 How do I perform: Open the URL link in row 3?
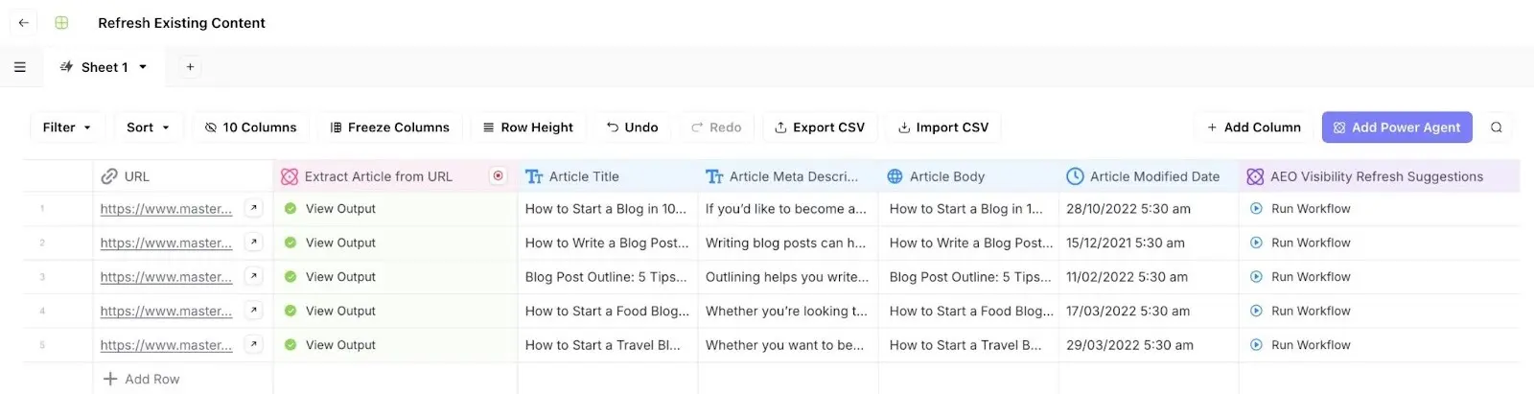pos(166,277)
